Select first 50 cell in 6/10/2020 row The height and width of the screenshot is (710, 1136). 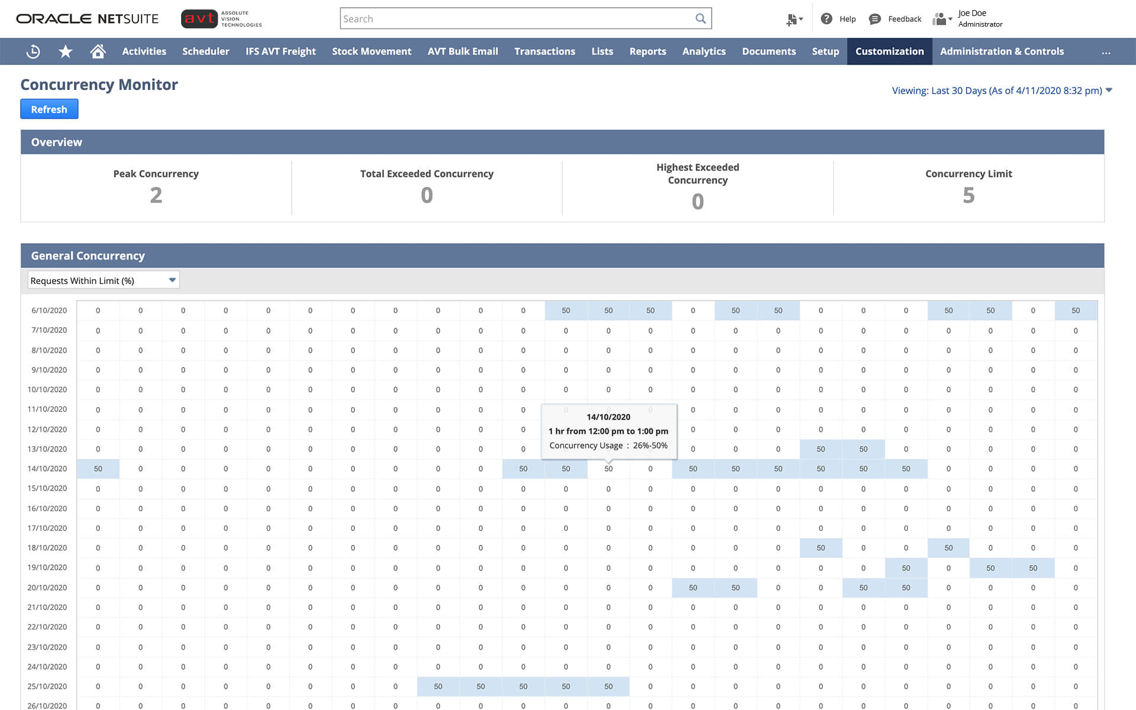[566, 311]
